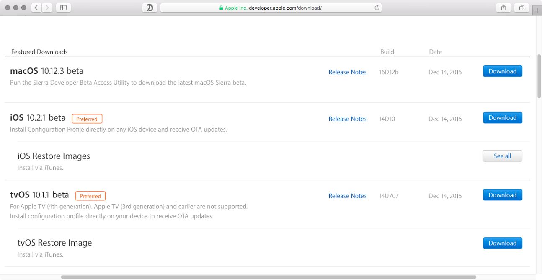Screen dimensions: 542x280
Task: Open a new tab with plus button
Action: click(537, 10)
